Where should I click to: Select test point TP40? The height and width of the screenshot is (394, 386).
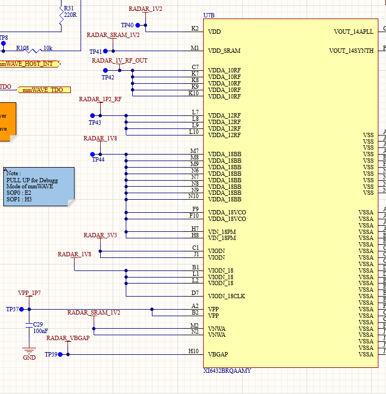(137, 25)
